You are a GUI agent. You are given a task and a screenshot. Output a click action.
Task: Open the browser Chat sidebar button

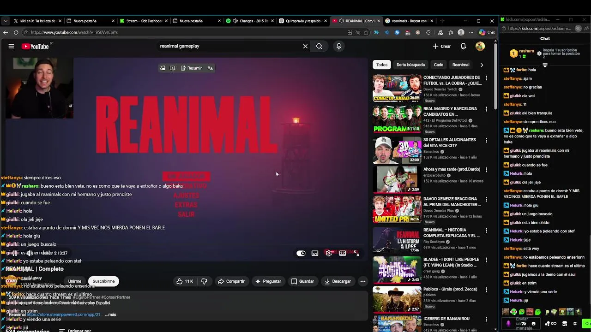[x=487, y=32]
